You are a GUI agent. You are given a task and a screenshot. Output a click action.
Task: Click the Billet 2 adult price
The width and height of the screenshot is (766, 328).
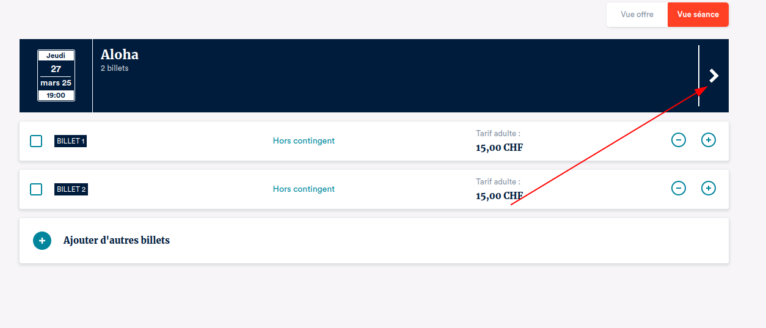click(x=499, y=196)
